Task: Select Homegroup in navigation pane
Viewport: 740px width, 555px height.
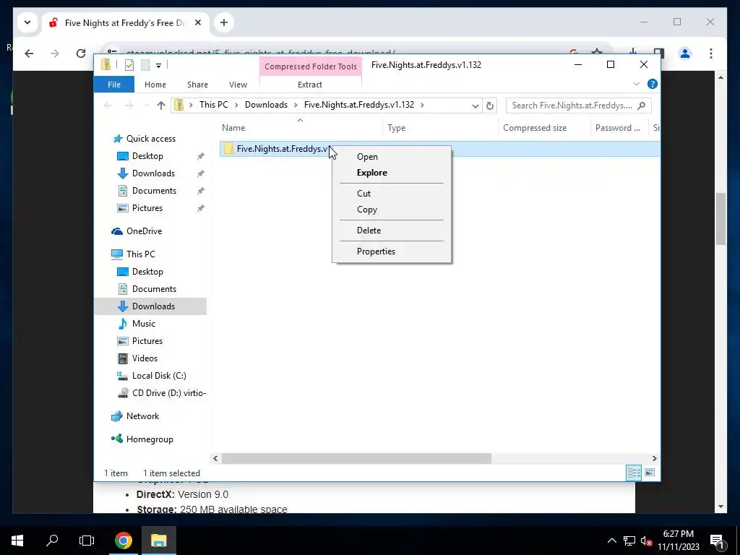Action: point(150,439)
